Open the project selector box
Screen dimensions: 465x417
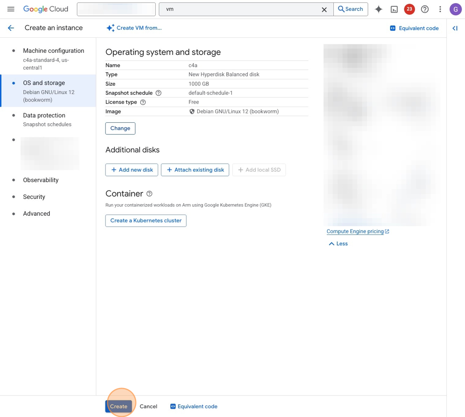pos(116,9)
